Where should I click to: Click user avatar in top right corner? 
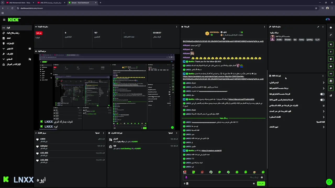[x=328, y=20]
